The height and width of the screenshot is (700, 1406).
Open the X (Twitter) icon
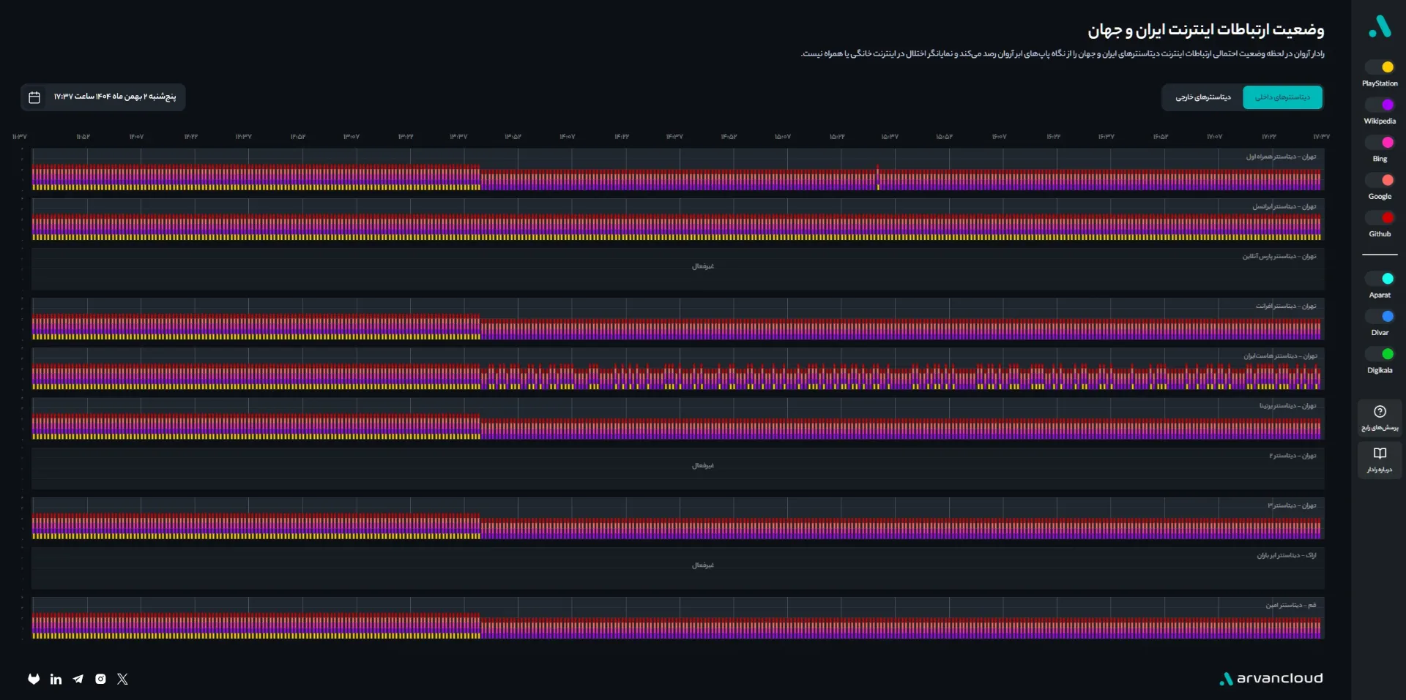[x=122, y=679]
